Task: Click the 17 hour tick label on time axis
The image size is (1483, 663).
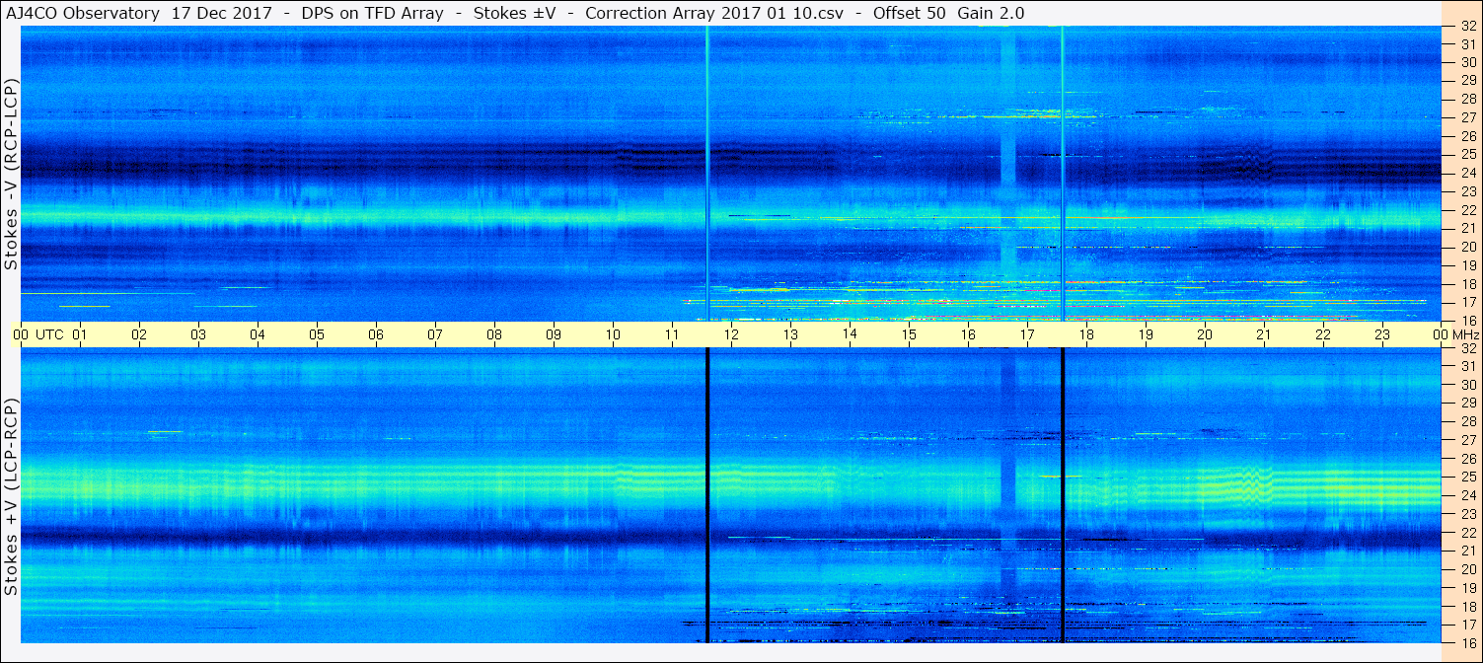Action: point(1027,335)
